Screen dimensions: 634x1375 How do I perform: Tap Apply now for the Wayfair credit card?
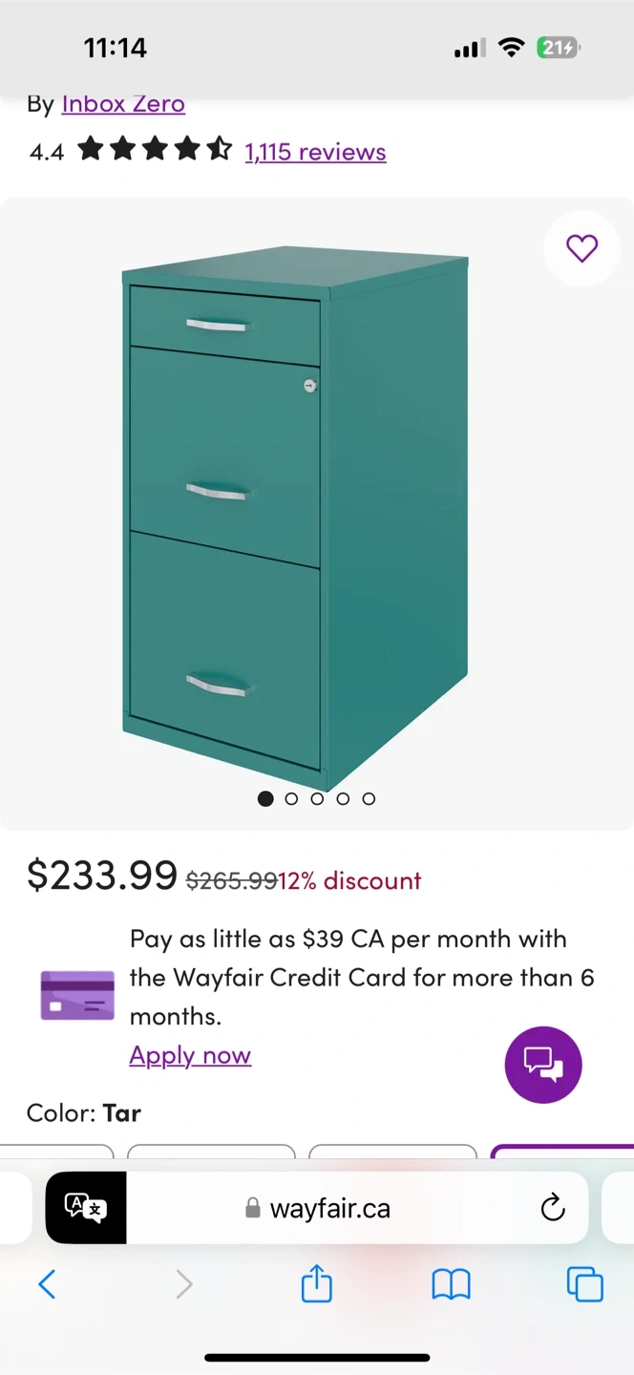click(190, 1055)
